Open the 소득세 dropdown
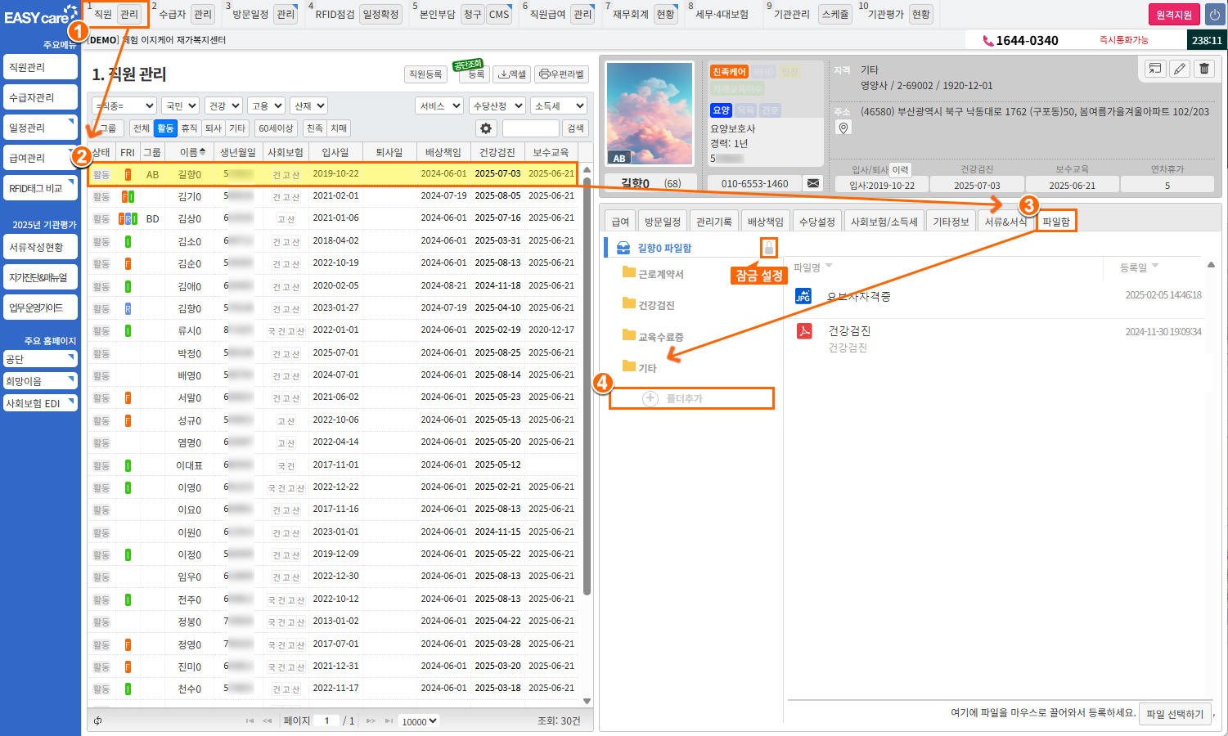This screenshot has width=1228, height=736. coord(559,105)
